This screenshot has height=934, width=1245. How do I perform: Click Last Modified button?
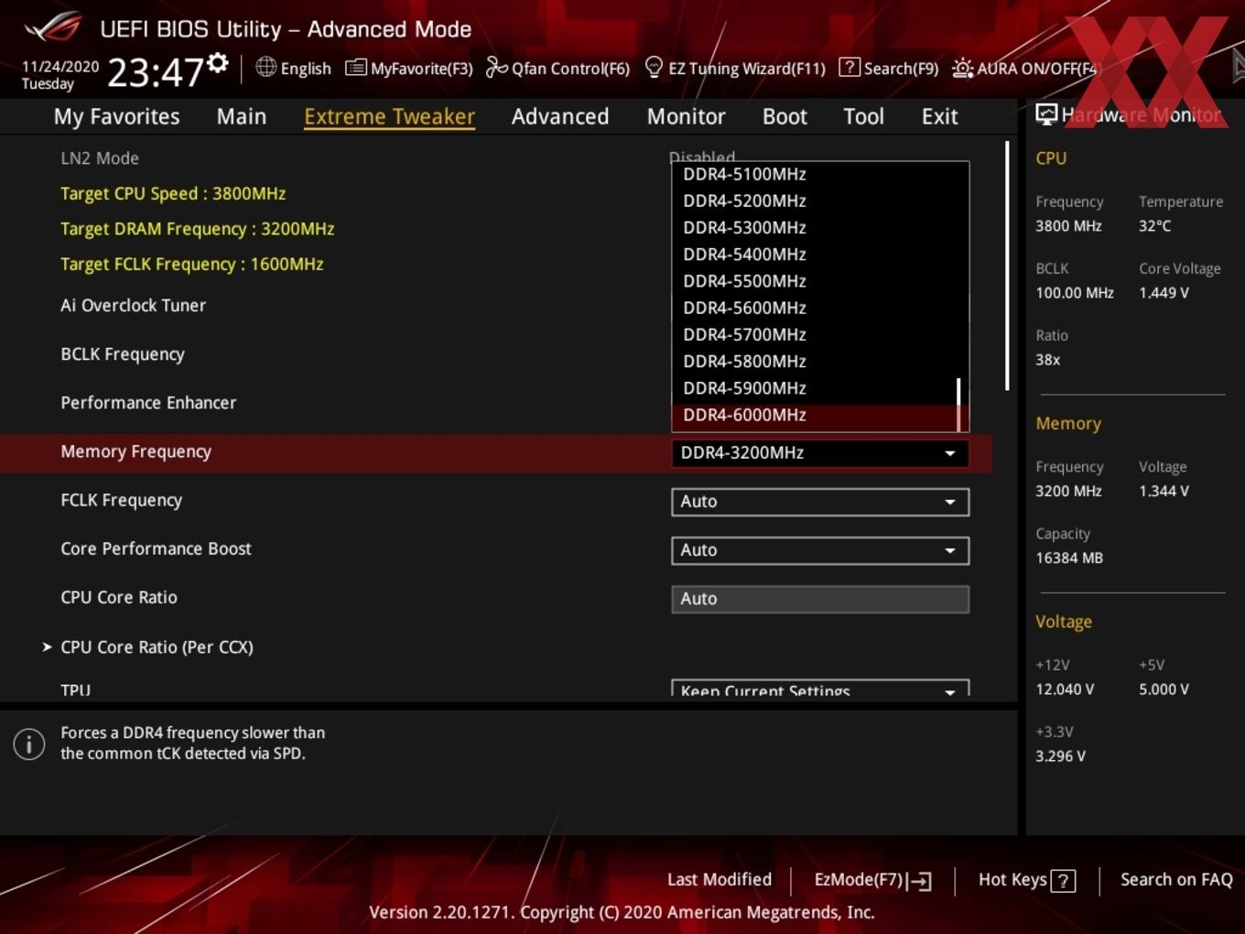pos(720,880)
